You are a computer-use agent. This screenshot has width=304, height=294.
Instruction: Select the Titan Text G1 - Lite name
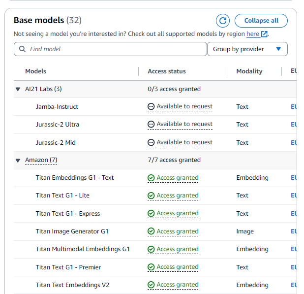pyautogui.click(x=62, y=196)
